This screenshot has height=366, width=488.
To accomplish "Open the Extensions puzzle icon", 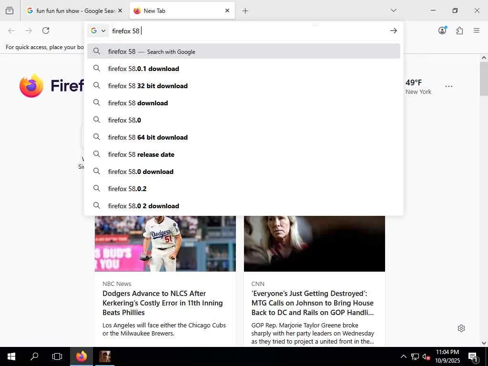I will point(459,30).
